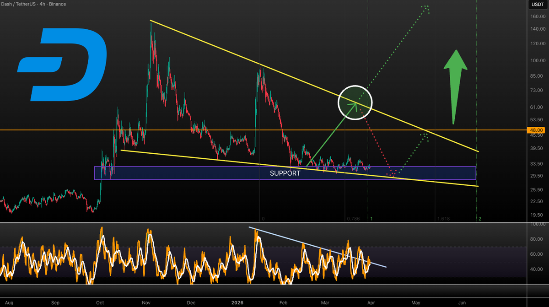The image size is (549, 307).
Task: Select the 22.50 price axis label
Action: pyautogui.click(x=537, y=202)
